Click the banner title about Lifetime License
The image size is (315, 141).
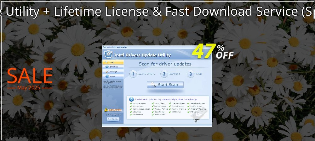tap(157, 11)
